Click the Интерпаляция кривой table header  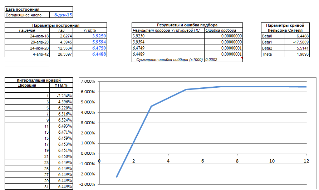tap(39, 80)
